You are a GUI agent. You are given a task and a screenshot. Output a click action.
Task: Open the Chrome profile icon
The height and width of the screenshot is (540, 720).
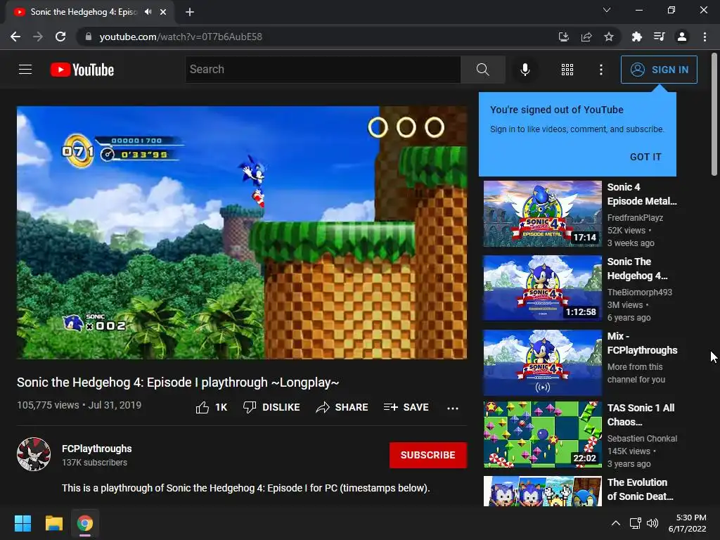(682, 37)
